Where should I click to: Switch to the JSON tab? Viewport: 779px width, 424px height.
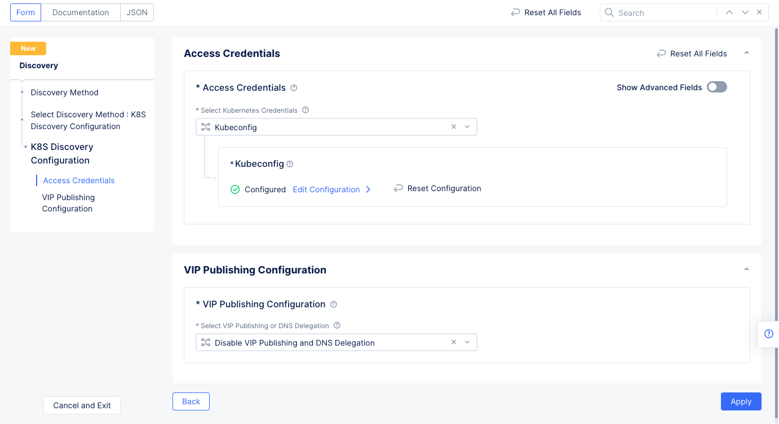point(137,12)
